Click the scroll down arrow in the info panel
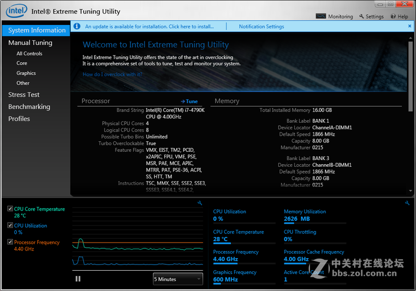 pos(410,191)
